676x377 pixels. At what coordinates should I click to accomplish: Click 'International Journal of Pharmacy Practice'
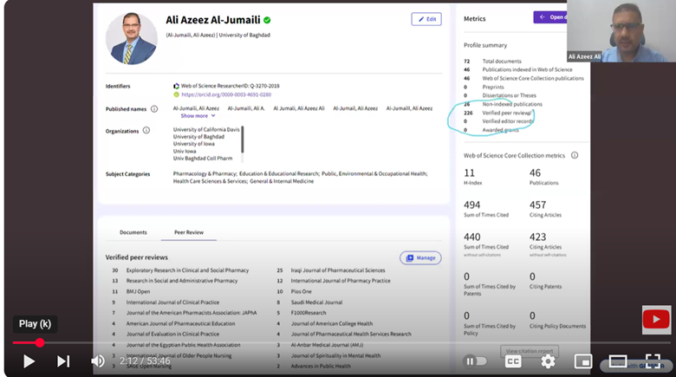coord(341,281)
